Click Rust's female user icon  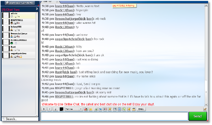(x=12, y=50)
